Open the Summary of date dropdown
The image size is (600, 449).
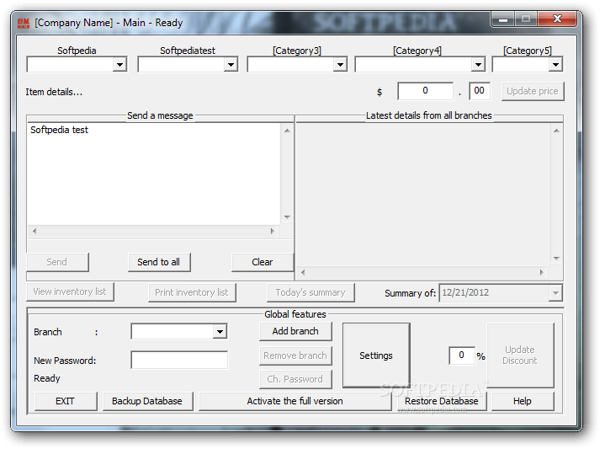tap(555, 293)
